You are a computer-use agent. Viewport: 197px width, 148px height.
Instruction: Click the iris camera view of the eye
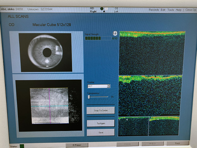coord(45,52)
